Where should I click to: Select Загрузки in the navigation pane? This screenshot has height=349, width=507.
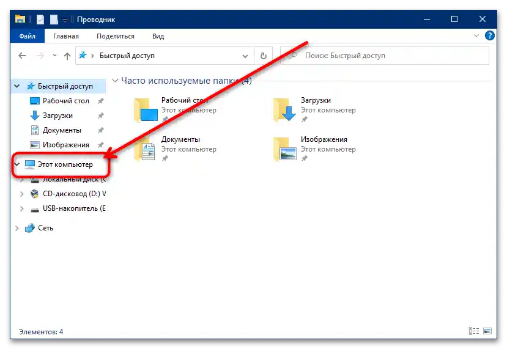[x=57, y=116]
